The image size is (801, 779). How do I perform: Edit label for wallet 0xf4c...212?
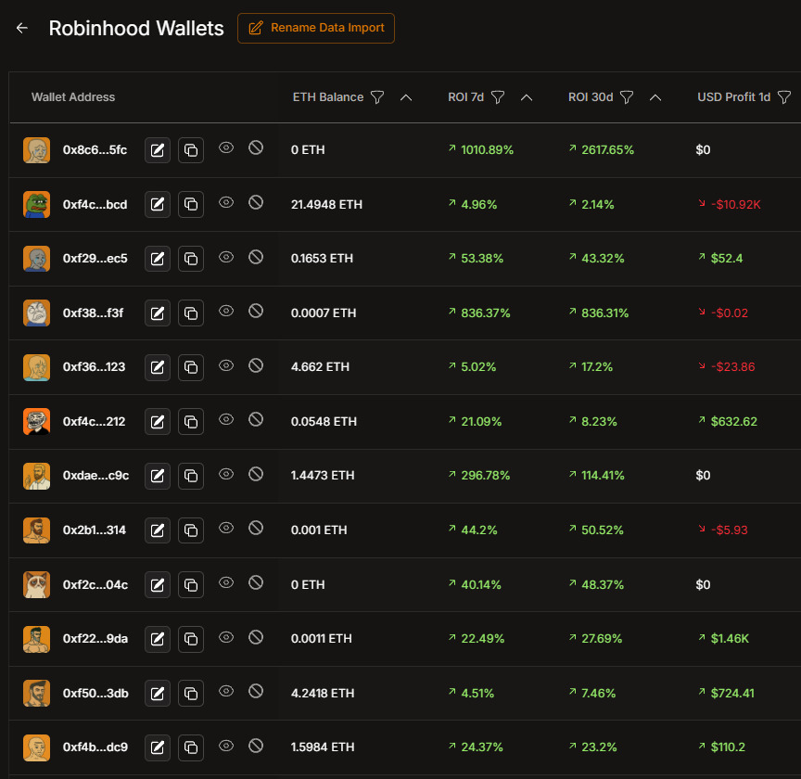pos(158,422)
